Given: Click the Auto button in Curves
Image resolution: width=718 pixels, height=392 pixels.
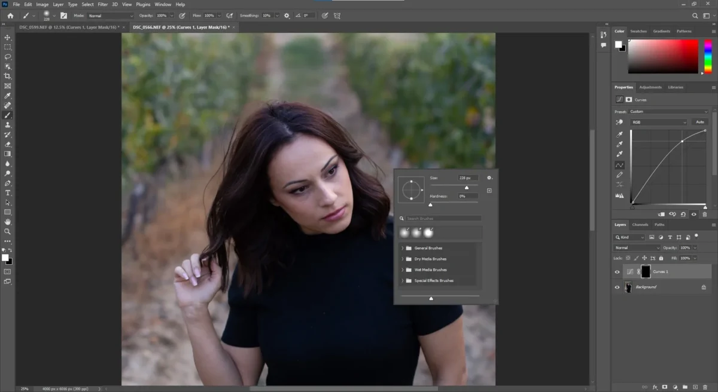Looking at the screenshot, I should pyautogui.click(x=700, y=122).
